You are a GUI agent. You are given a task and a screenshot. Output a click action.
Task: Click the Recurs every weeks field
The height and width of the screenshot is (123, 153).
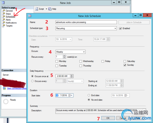tap(59, 57)
